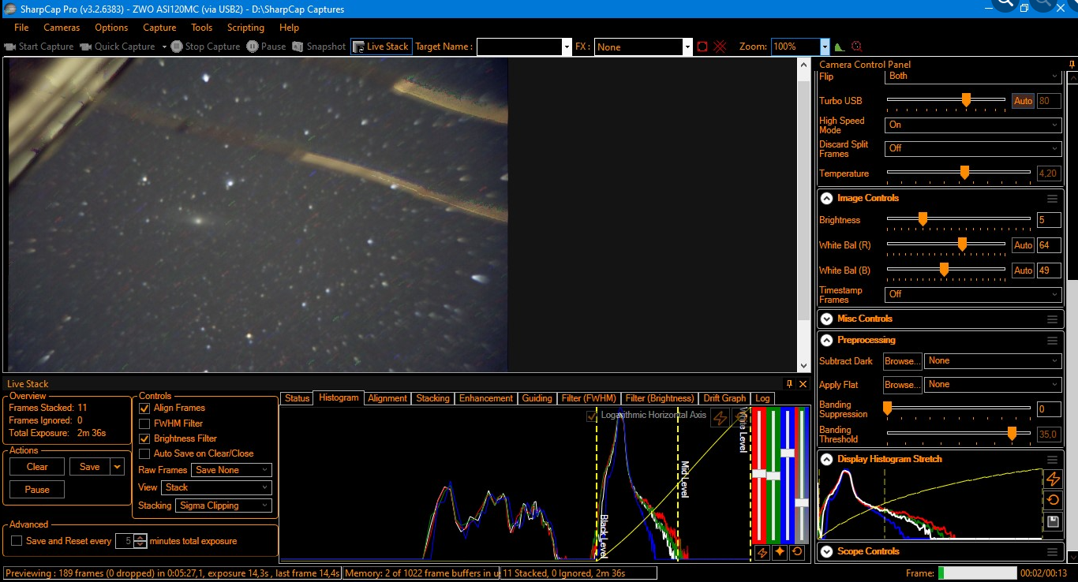
Task: Open the Flip Both dropdown
Action: [973, 76]
